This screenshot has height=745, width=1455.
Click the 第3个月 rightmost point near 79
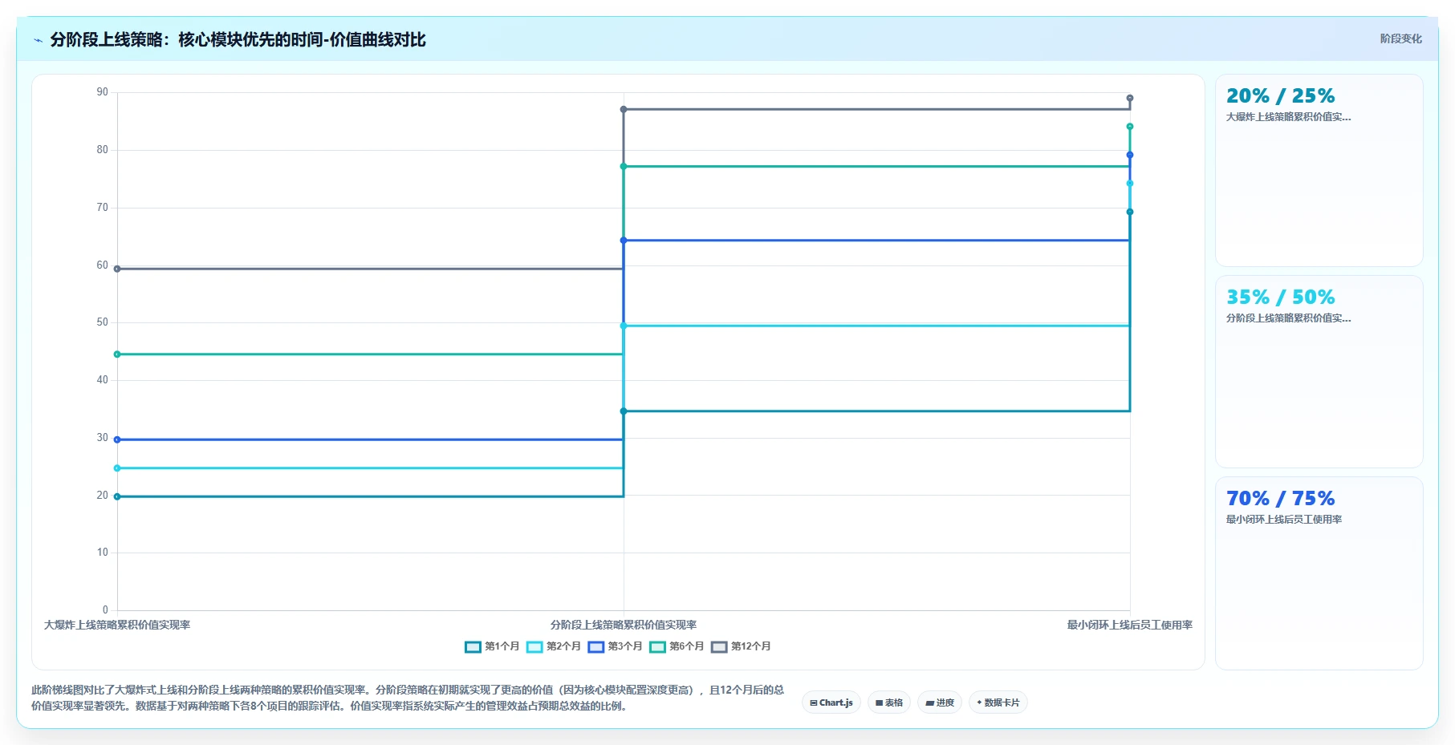pos(1130,155)
